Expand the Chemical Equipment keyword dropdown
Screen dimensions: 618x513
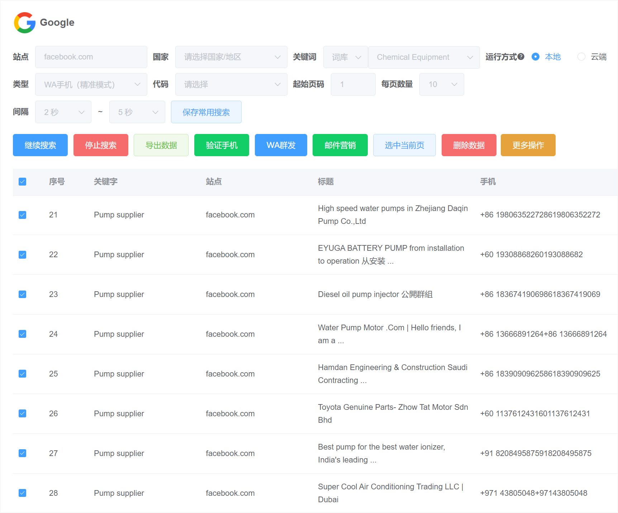(424, 57)
